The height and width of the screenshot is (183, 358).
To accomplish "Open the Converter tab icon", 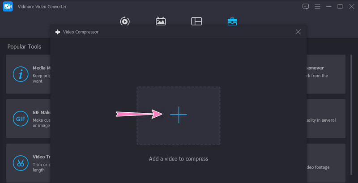I will [x=125, y=21].
